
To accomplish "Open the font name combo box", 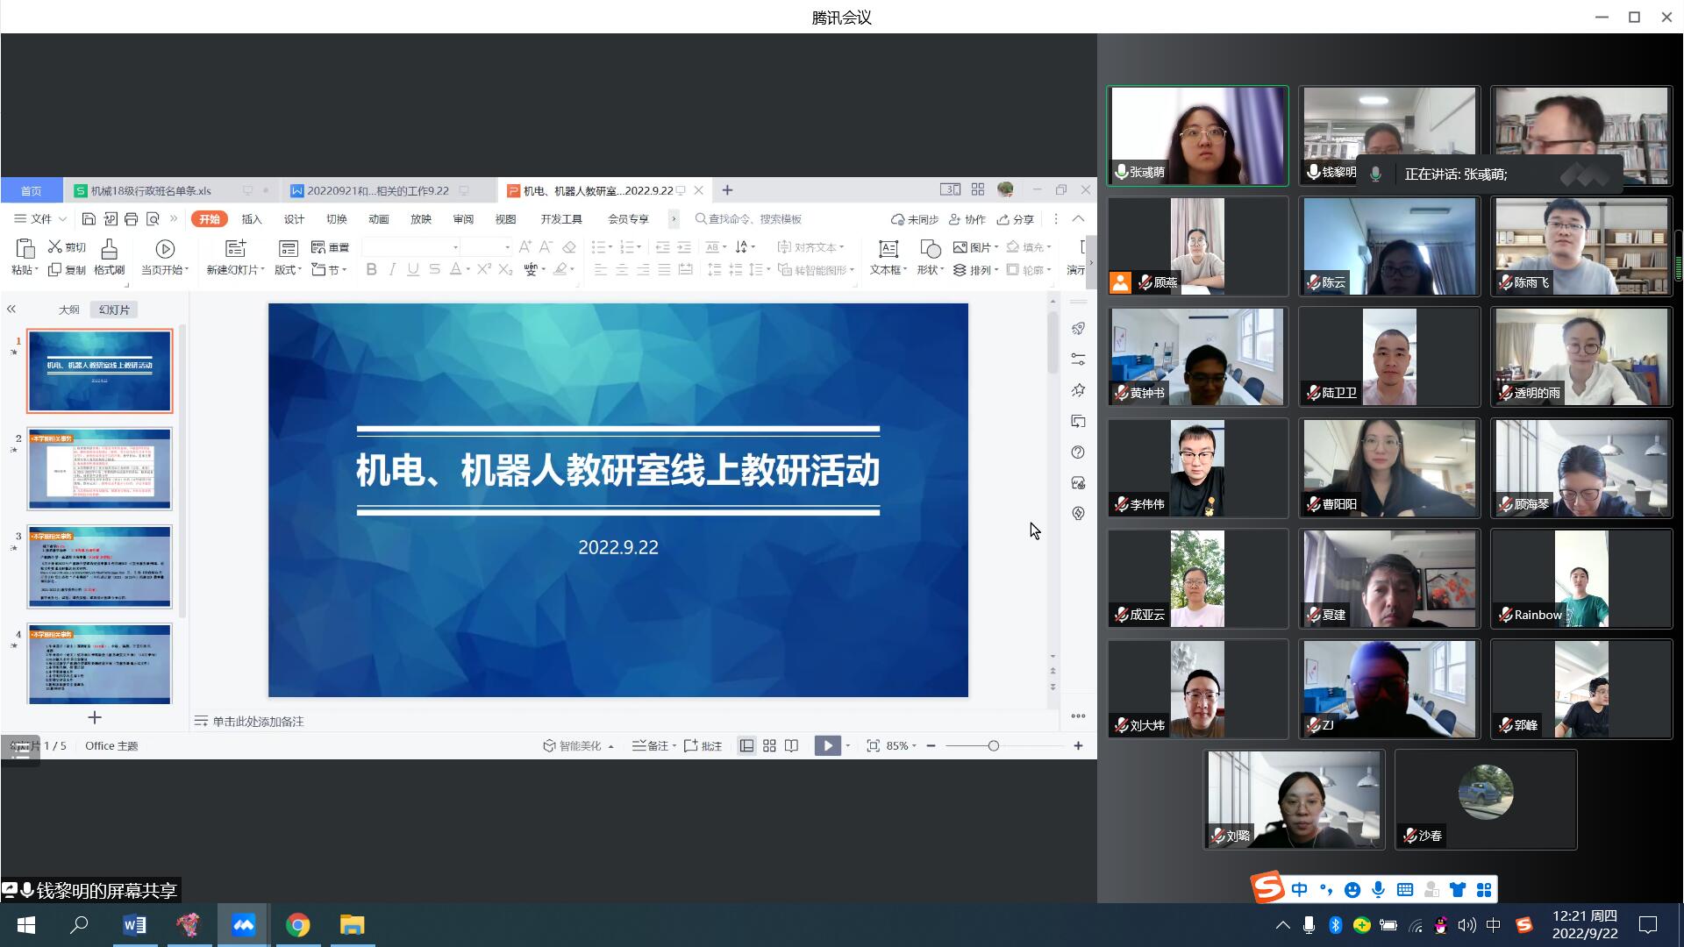I will [x=411, y=247].
